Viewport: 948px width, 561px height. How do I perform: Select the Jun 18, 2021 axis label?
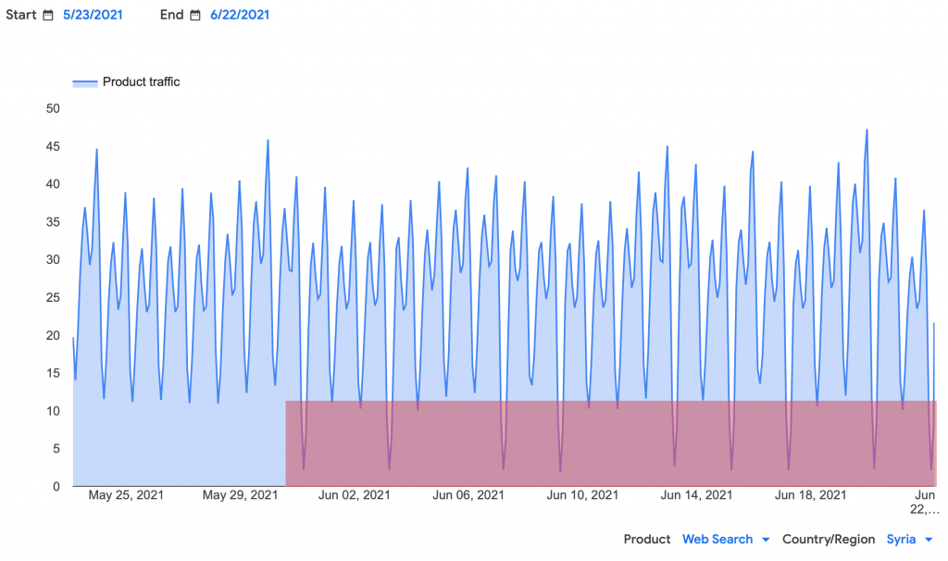coord(810,495)
